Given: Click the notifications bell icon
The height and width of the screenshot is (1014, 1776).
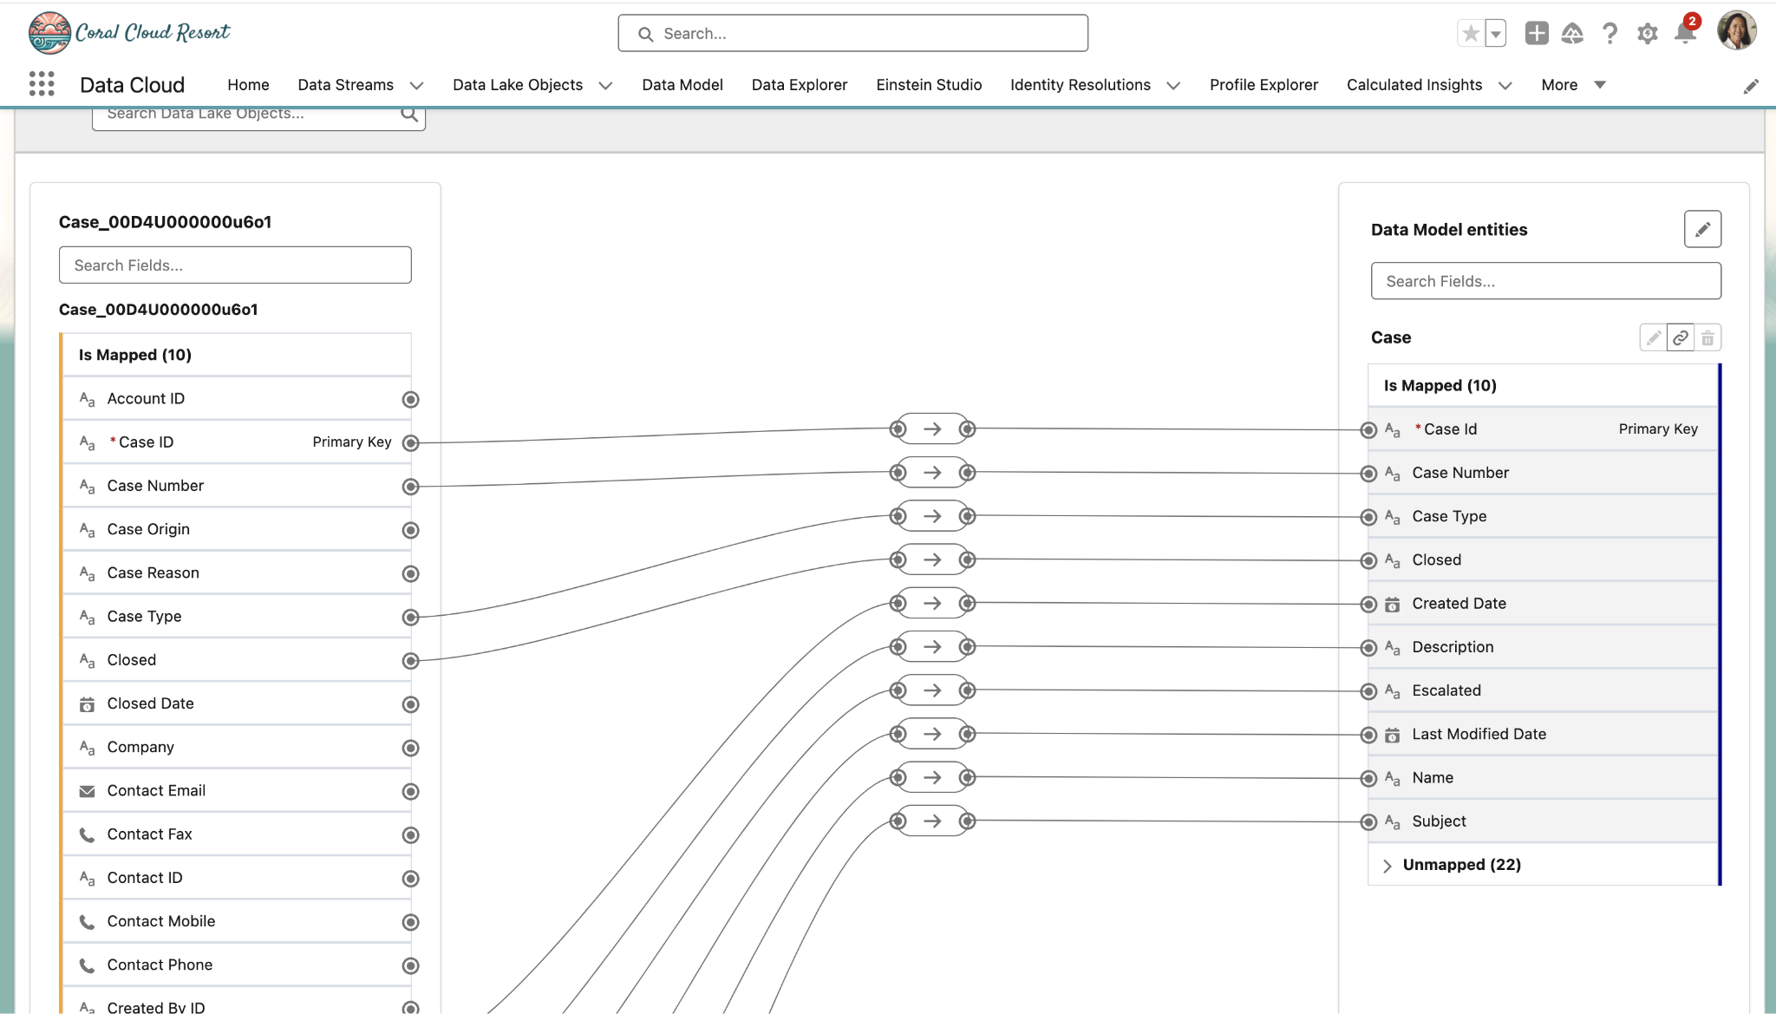Looking at the screenshot, I should coord(1684,34).
